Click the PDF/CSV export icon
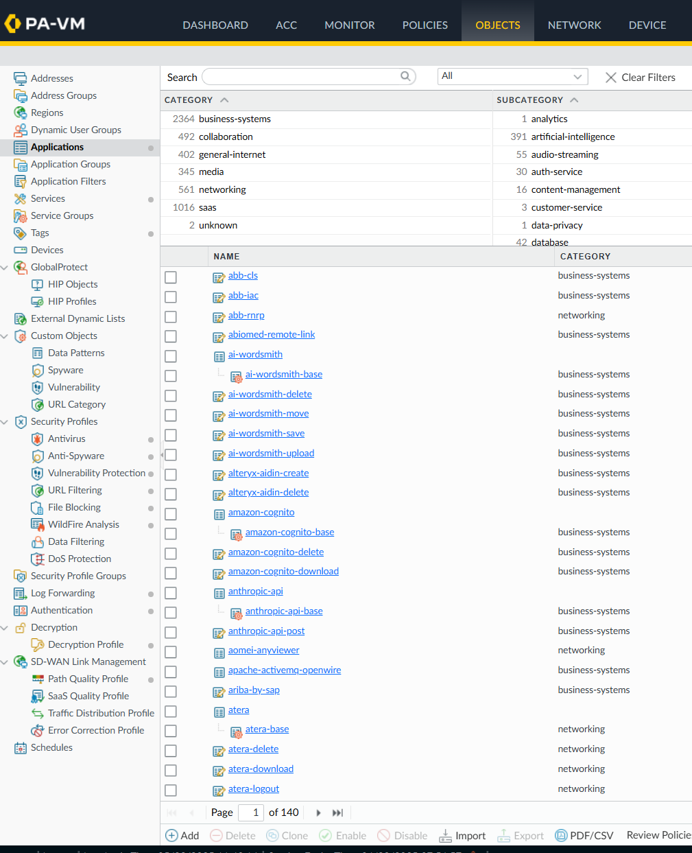This screenshot has width=692, height=853. click(x=561, y=835)
